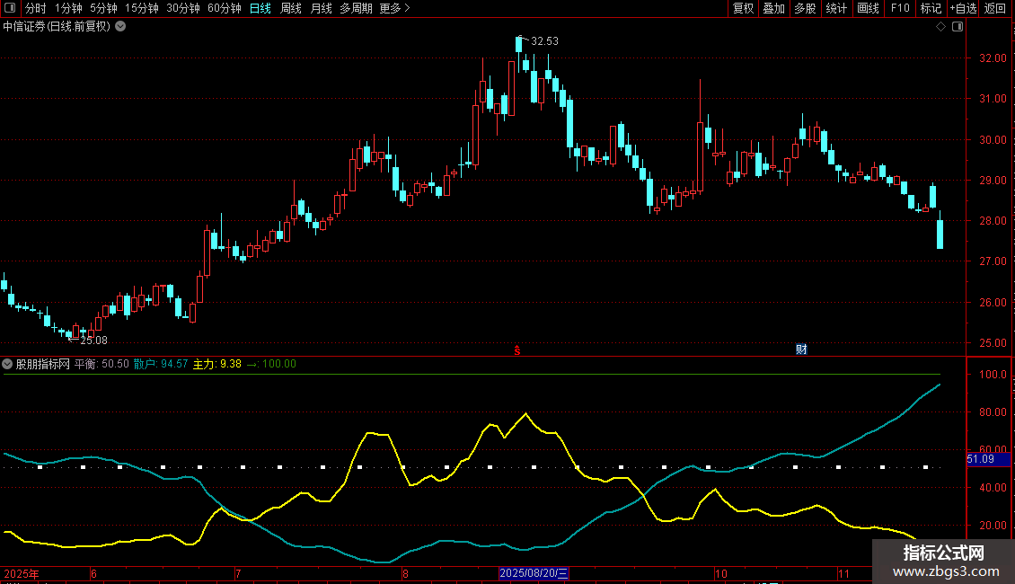
Task: Click the 叠加 overlay button
Action: [773, 8]
